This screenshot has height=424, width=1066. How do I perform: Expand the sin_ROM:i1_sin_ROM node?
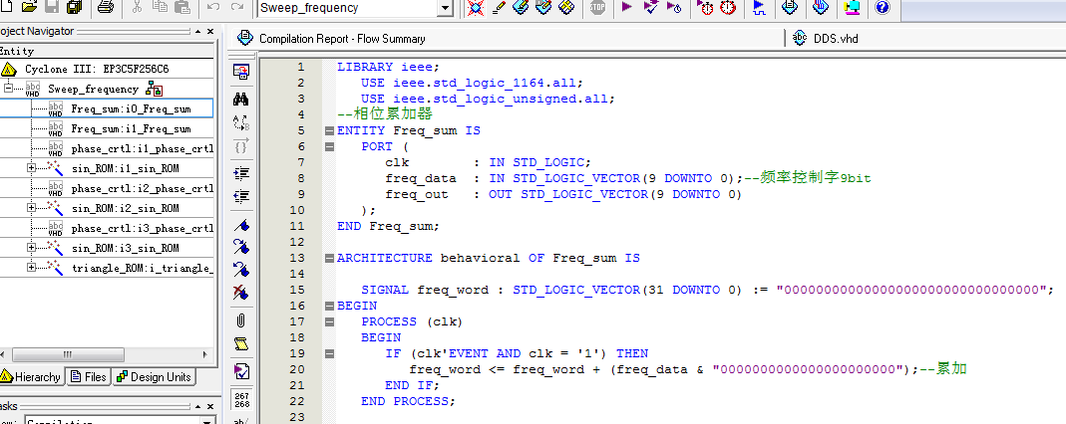point(32,168)
